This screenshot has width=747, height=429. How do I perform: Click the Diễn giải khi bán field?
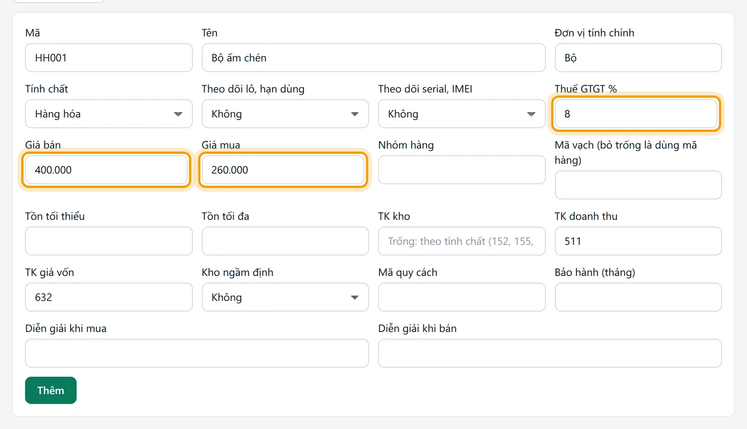click(550, 353)
